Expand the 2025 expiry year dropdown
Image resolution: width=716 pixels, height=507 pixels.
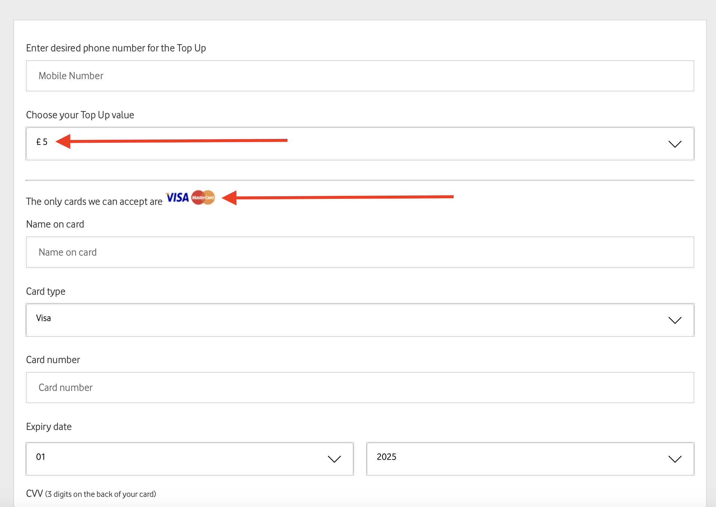click(x=530, y=459)
